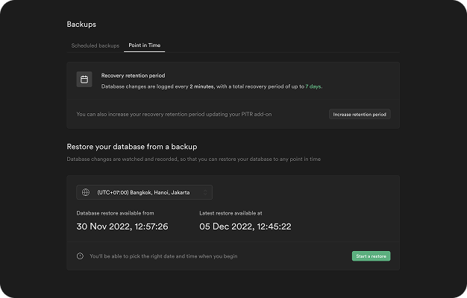Click the Database restore available from label
467x298 pixels.
tap(116, 213)
